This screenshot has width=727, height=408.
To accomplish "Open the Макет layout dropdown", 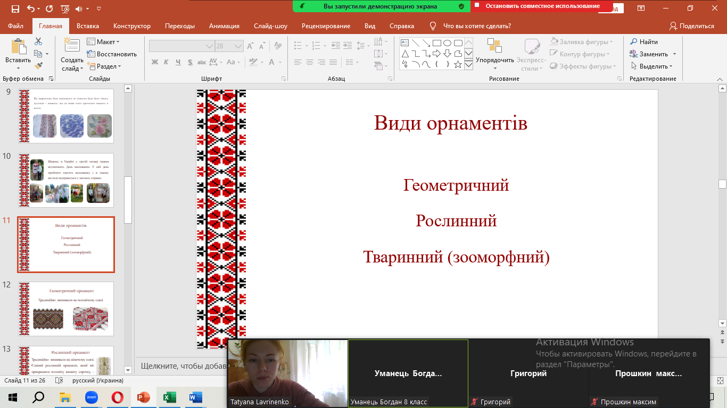I will click(x=104, y=42).
